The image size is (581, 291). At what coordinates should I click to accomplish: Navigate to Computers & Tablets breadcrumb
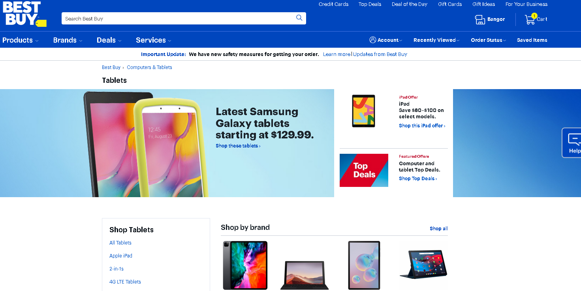pos(149,67)
